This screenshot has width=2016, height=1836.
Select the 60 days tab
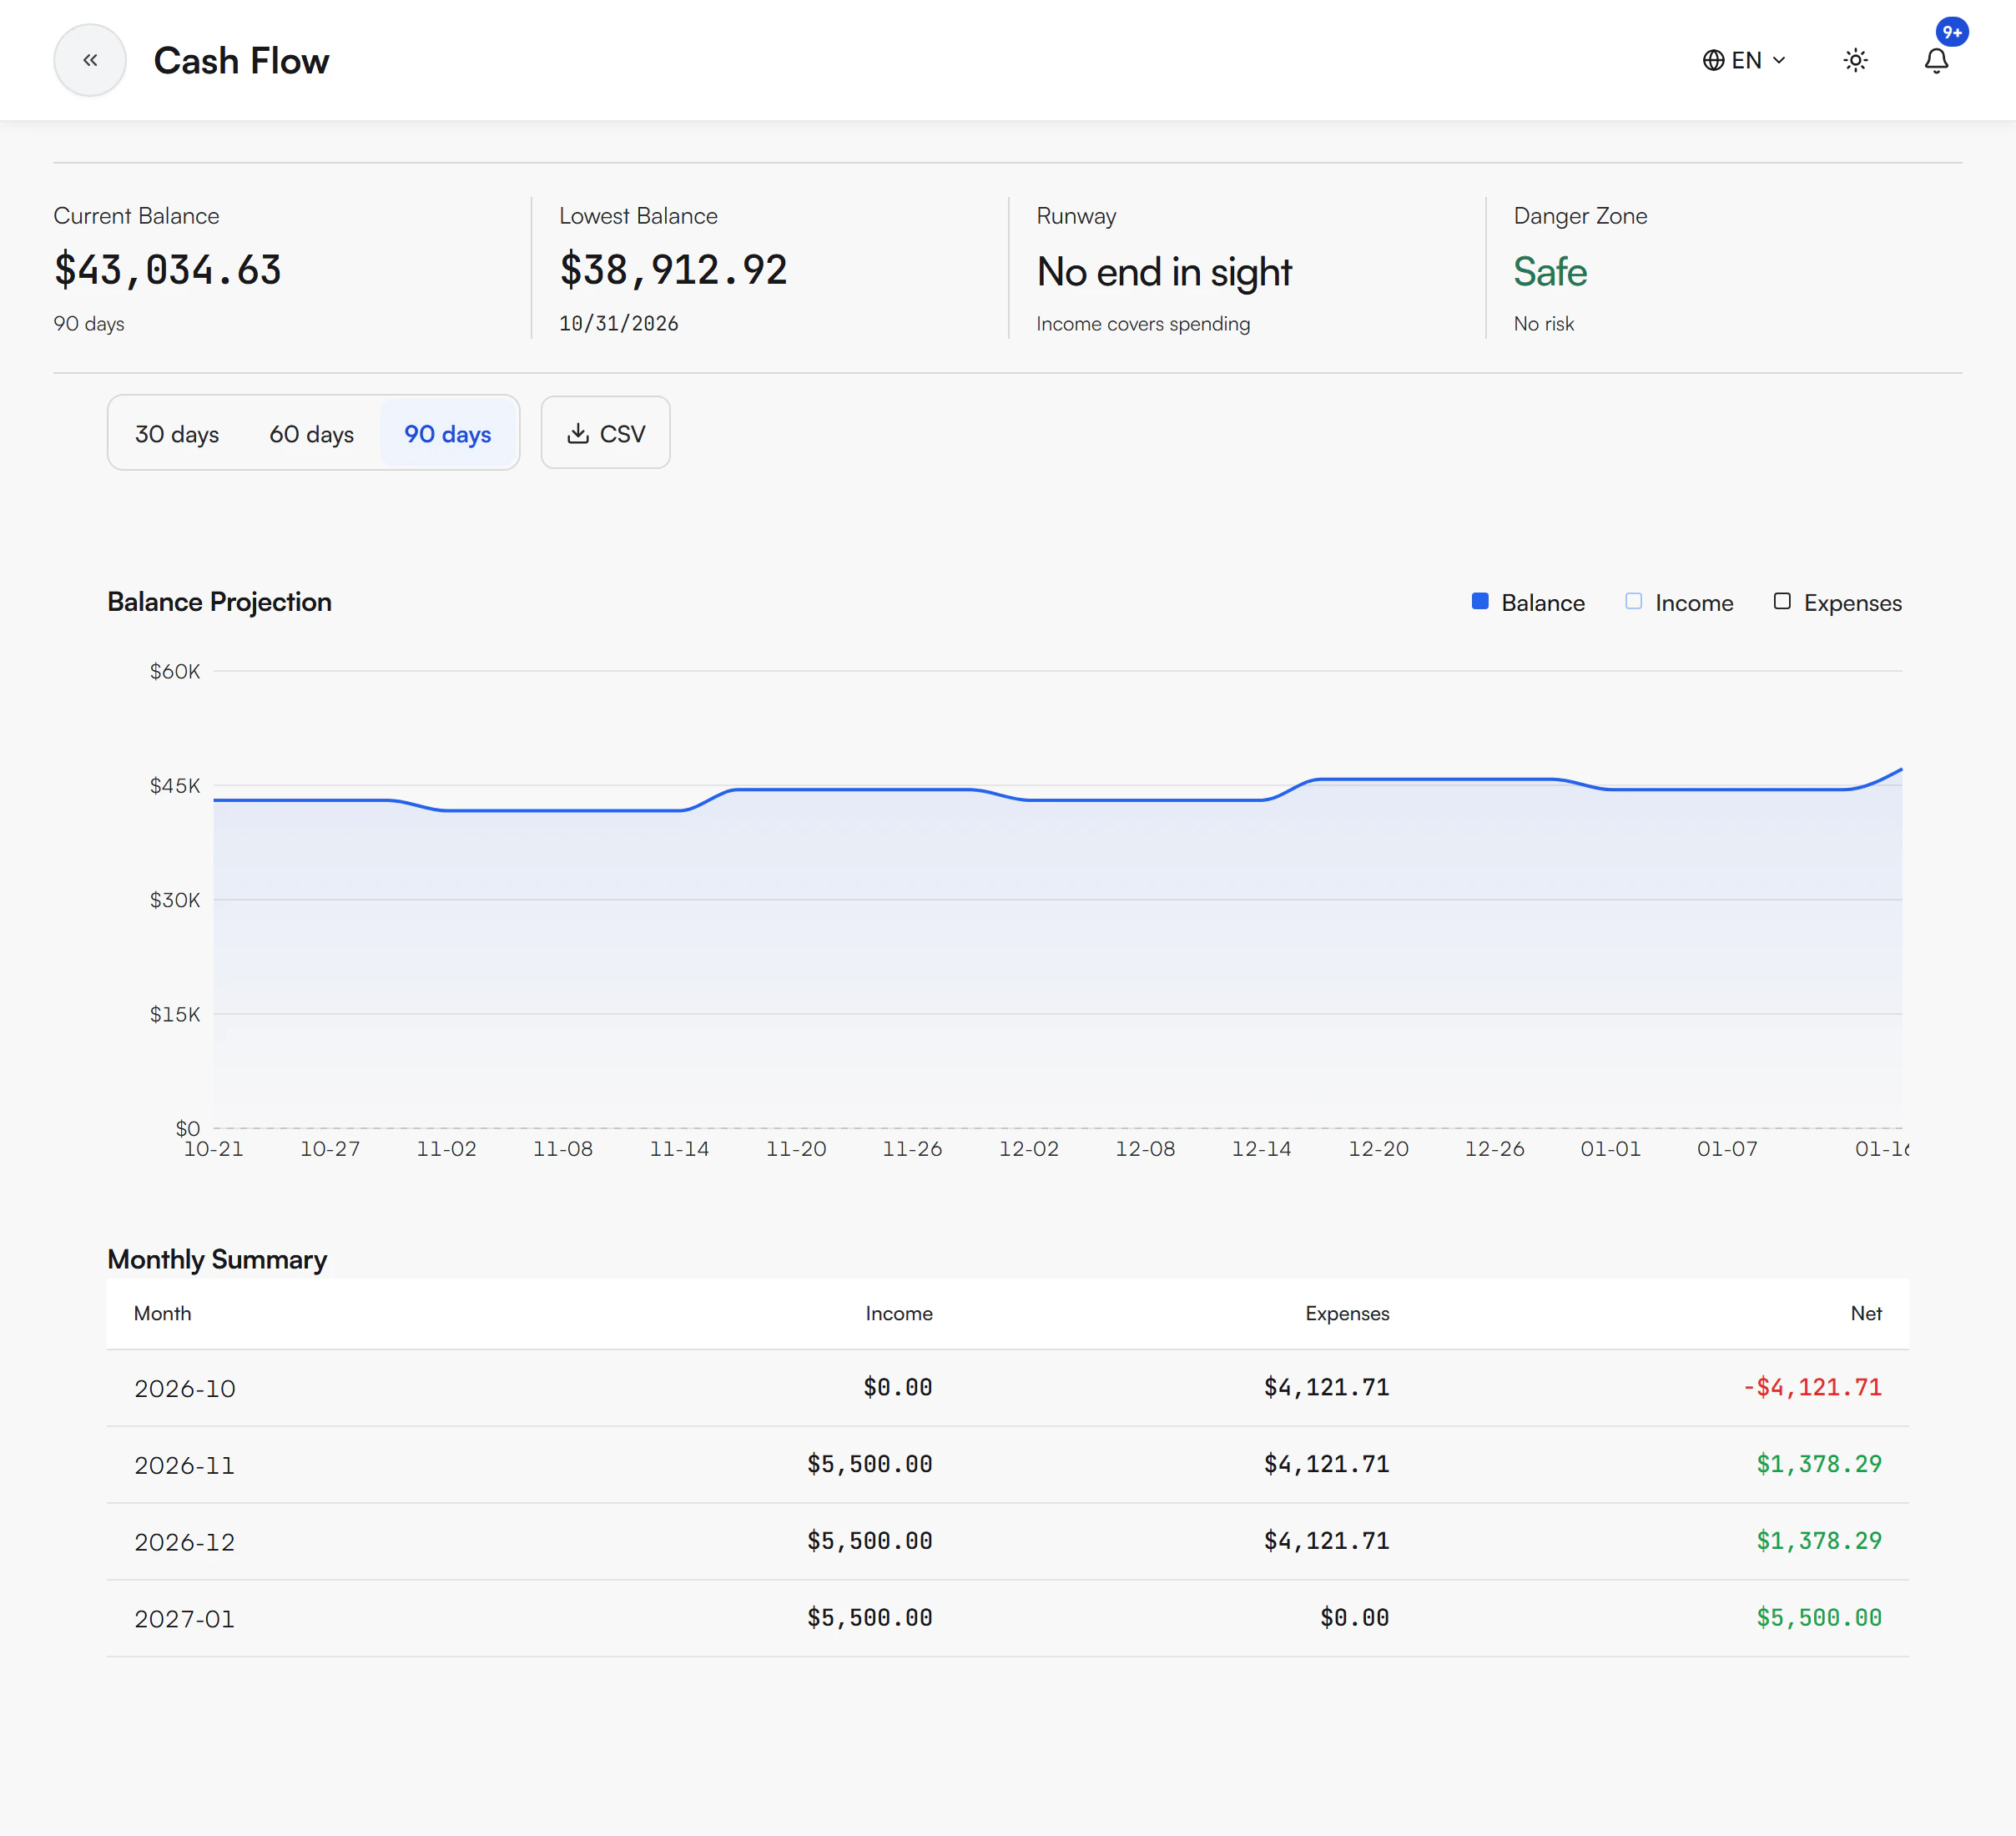point(311,434)
